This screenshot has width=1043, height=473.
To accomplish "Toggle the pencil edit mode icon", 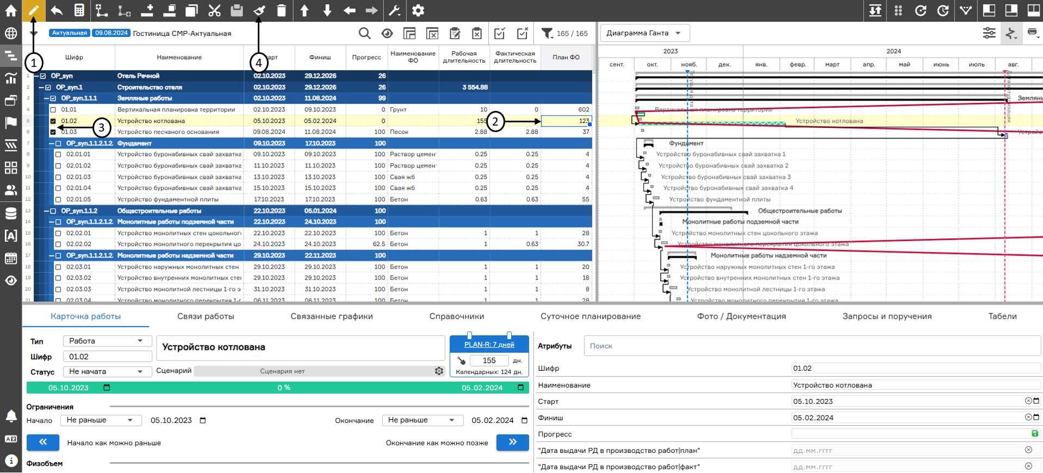I will 34,10.
